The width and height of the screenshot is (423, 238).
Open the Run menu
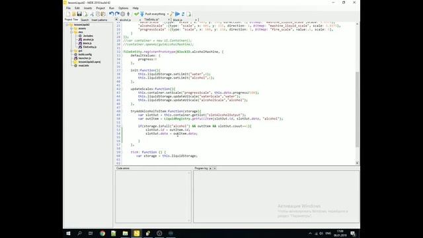click(x=112, y=8)
